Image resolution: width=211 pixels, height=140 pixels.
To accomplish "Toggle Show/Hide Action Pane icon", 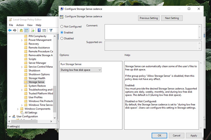I will pos(44,30).
